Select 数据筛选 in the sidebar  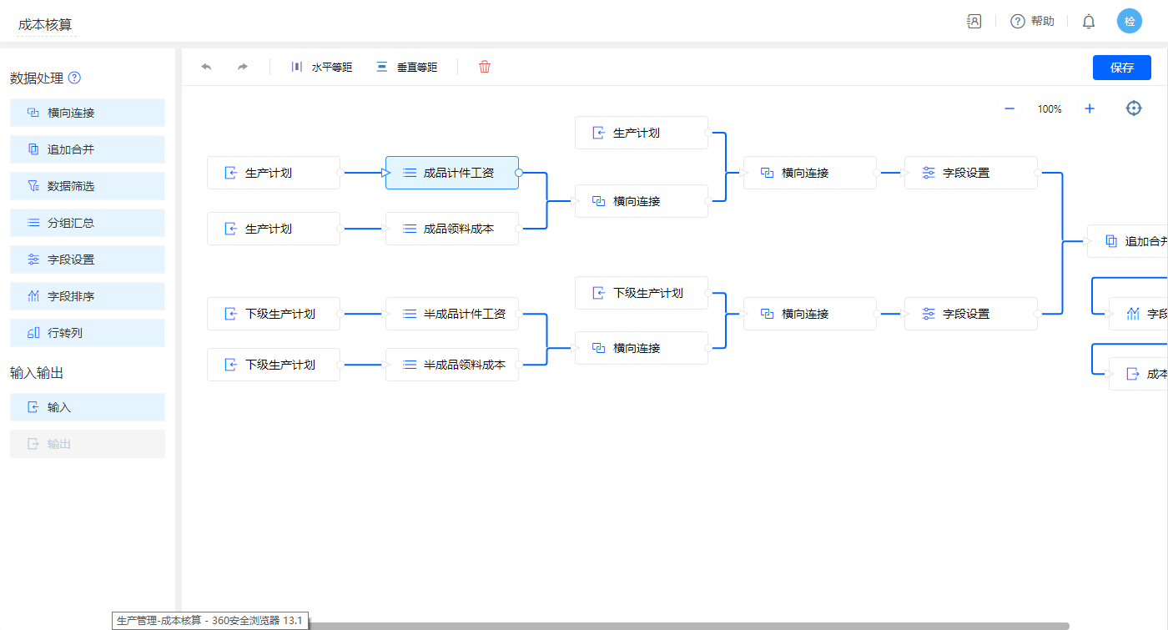88,186
